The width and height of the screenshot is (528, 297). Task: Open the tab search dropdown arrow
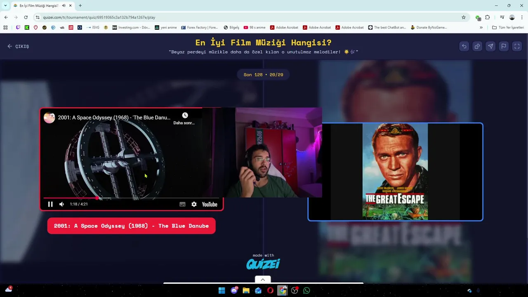click(x=5, y=5)
